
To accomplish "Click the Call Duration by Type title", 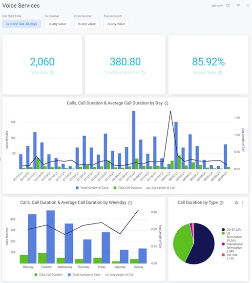I will pyautogui.click(x=198, y=202).
